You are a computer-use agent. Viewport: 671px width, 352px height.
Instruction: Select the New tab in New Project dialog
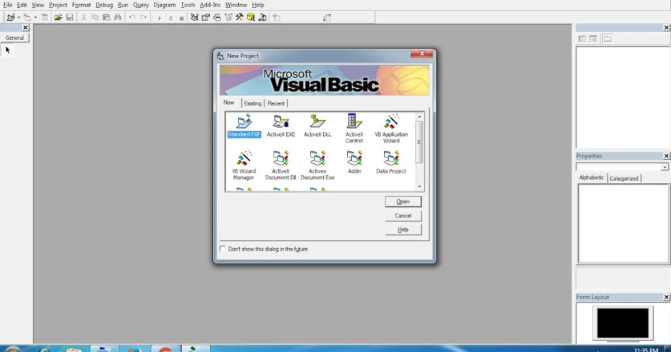coord(229,103)
